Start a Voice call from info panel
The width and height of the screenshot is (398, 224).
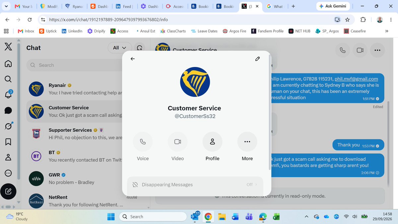[x=143, y=142]
